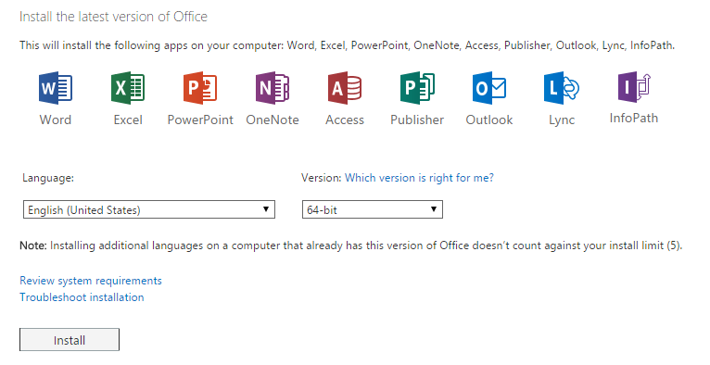Open Review system requirements link
Screen dimensions: 710x365
coord(91,281)
